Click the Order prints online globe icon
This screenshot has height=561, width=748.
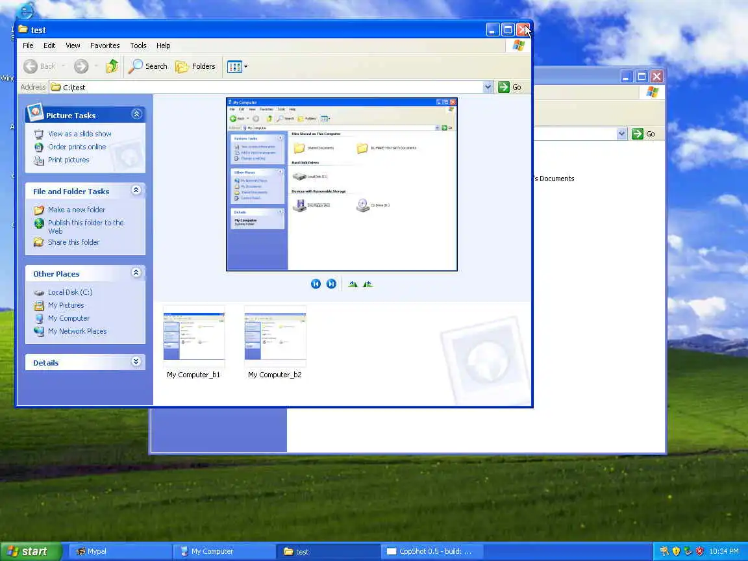pos(39,147)
